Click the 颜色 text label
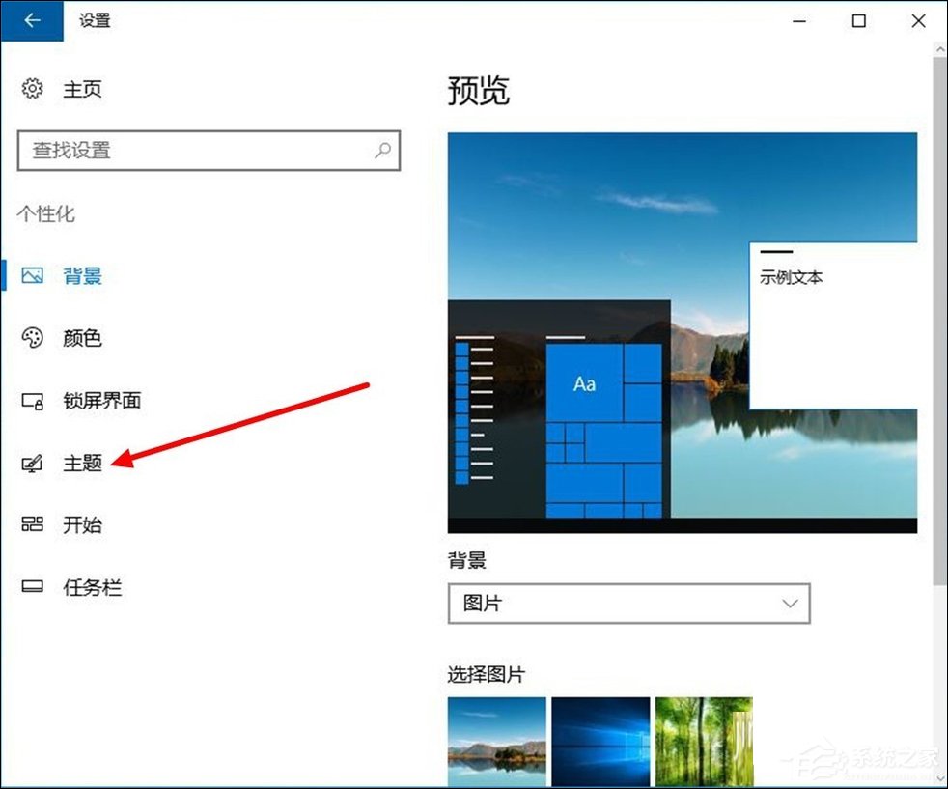948x789 pixels. [x=82, y=338]
